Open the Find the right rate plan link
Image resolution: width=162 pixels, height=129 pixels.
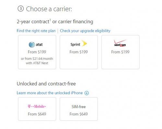pyautogui.click(x=36, y=31)
